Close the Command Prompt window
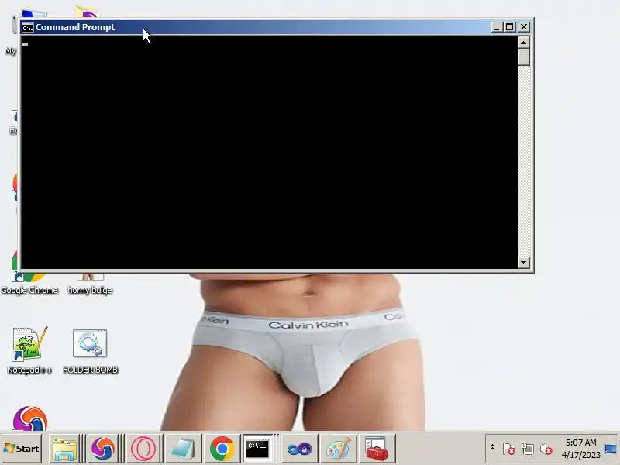Viewport: 620px width, 465px height. tap(524, 27)
